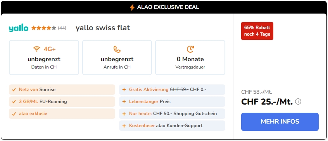This screenshot has height=141, width=328.
Task: Select the 0 Monate Vertragsdauer tile
Action: [190, 57]
